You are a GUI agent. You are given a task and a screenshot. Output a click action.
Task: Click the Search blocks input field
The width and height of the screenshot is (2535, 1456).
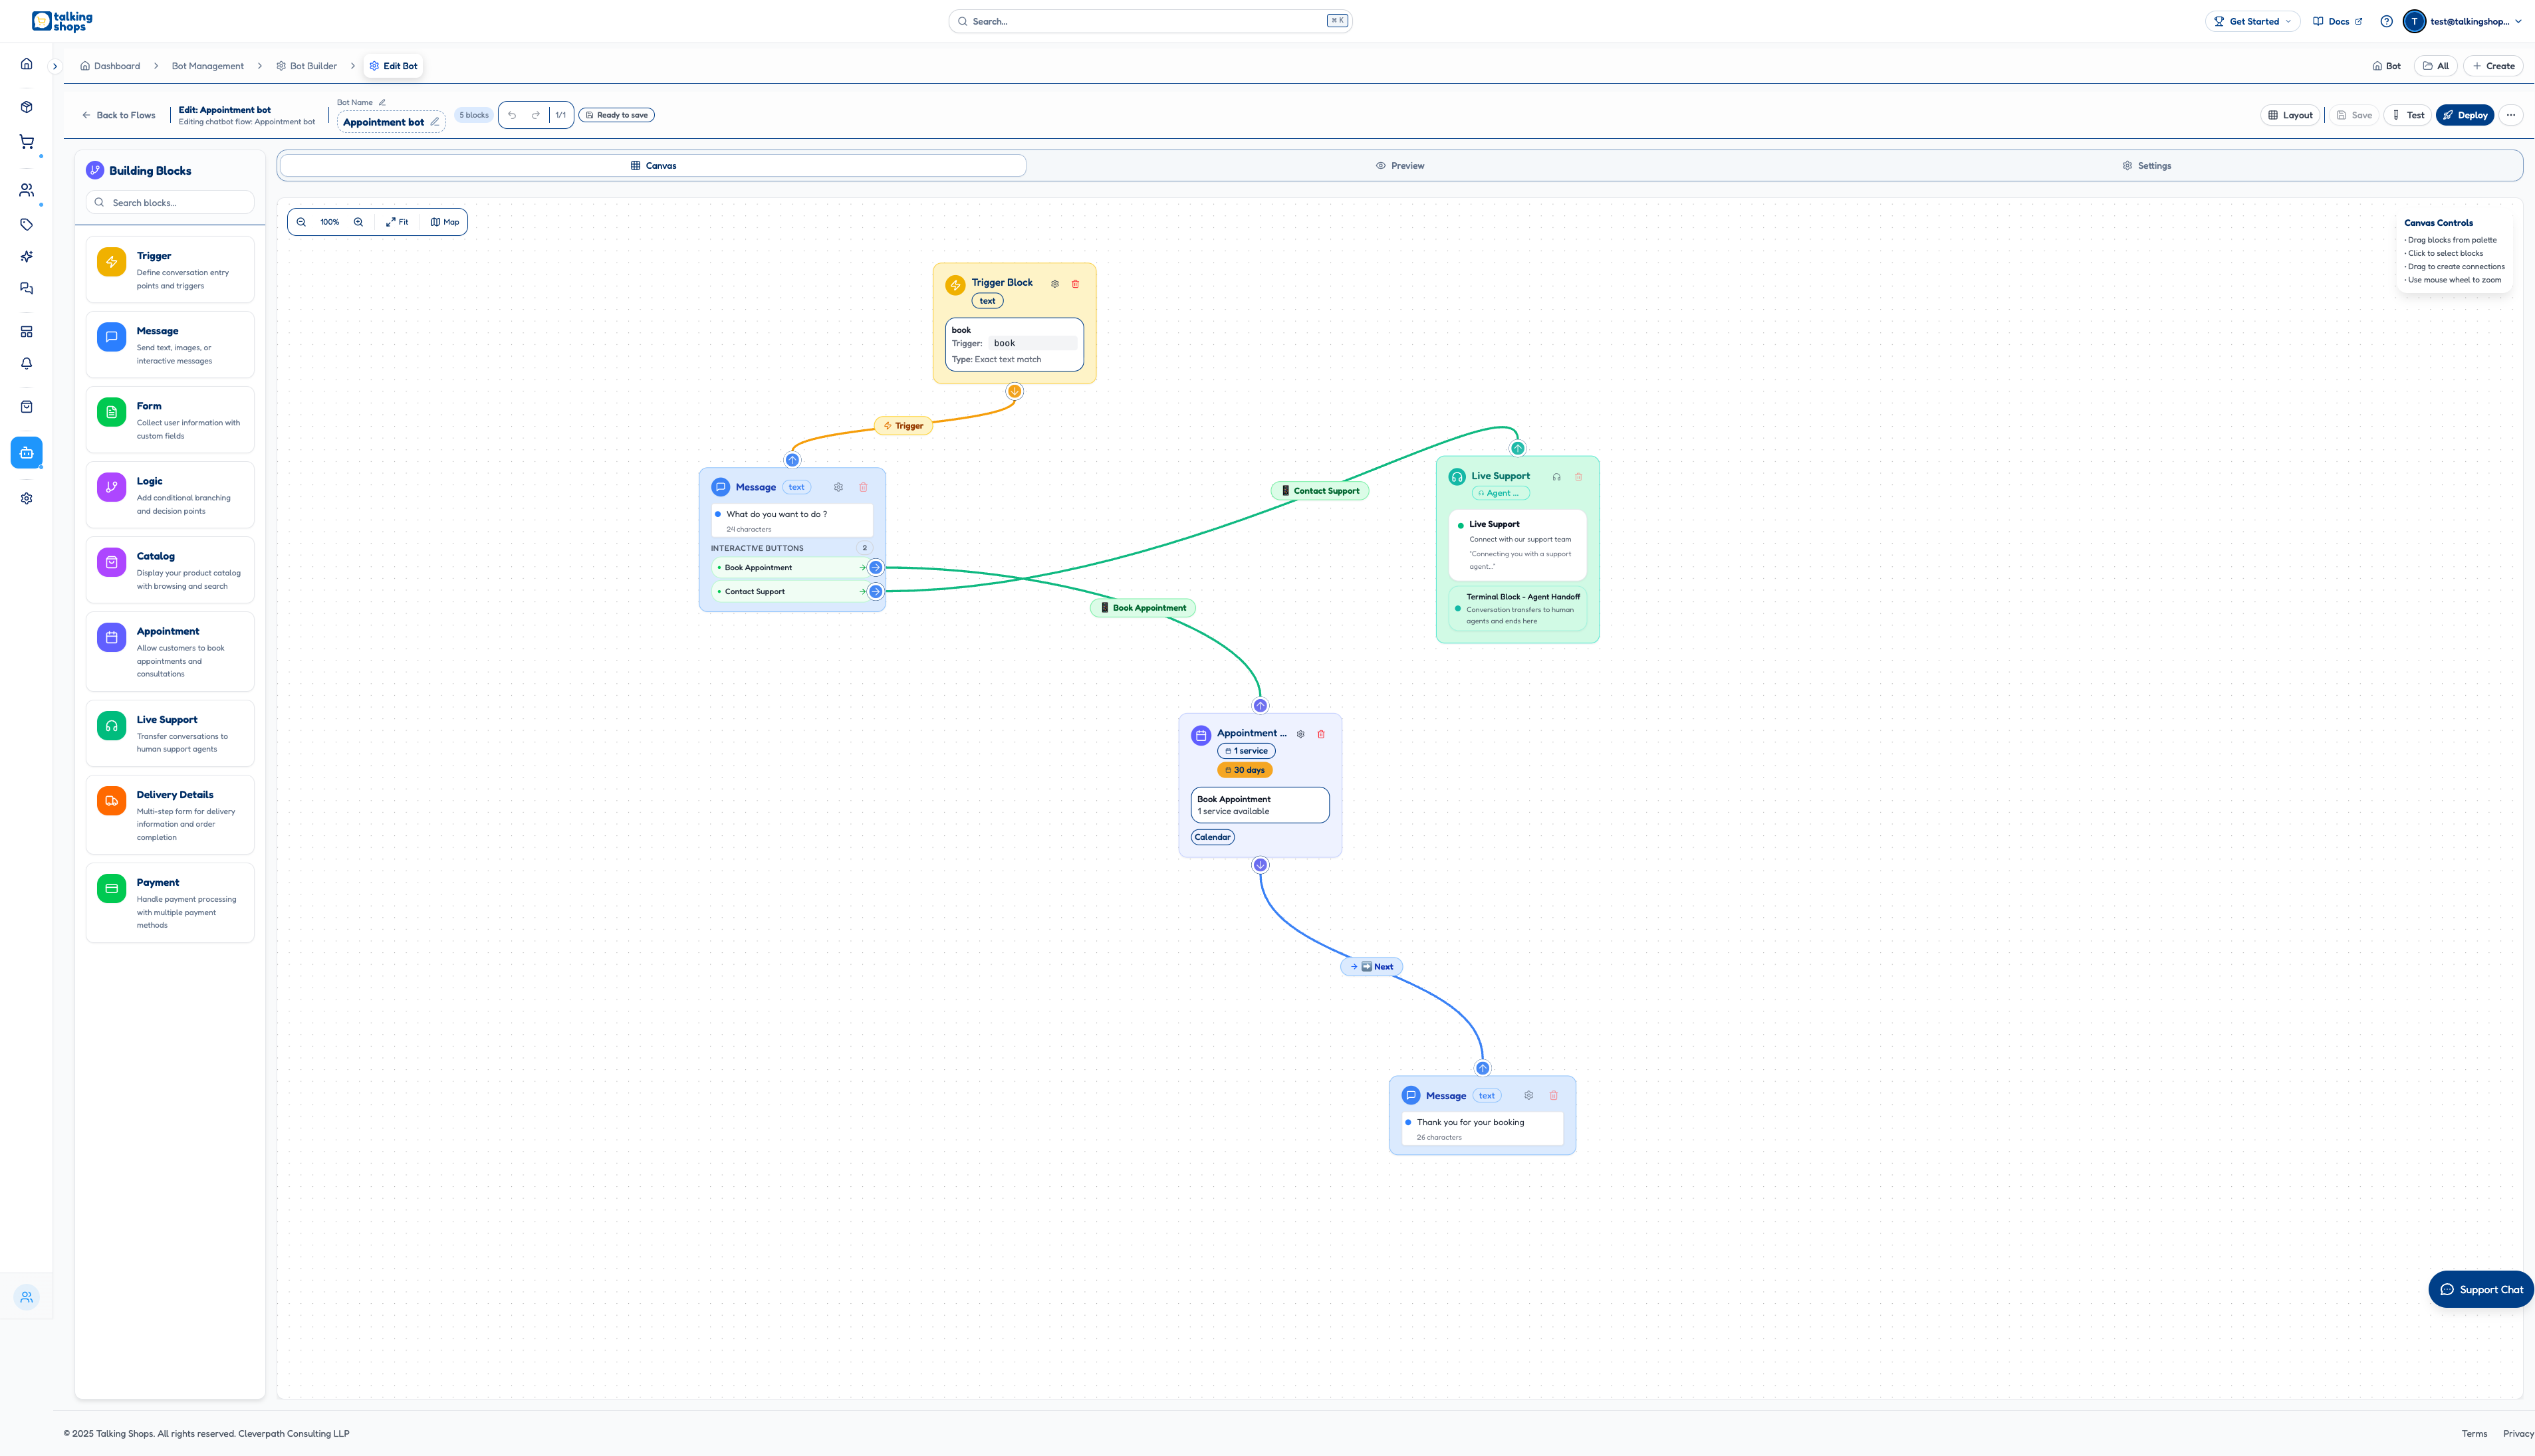pyautogui.click(x=170, y=202)
